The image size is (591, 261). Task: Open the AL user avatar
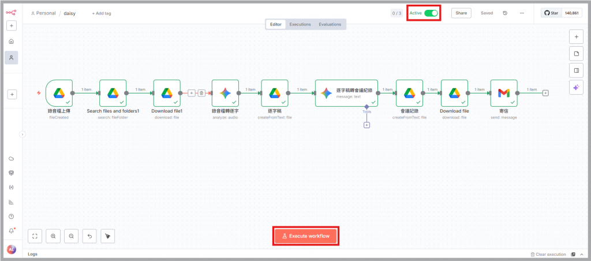(12, 249)
